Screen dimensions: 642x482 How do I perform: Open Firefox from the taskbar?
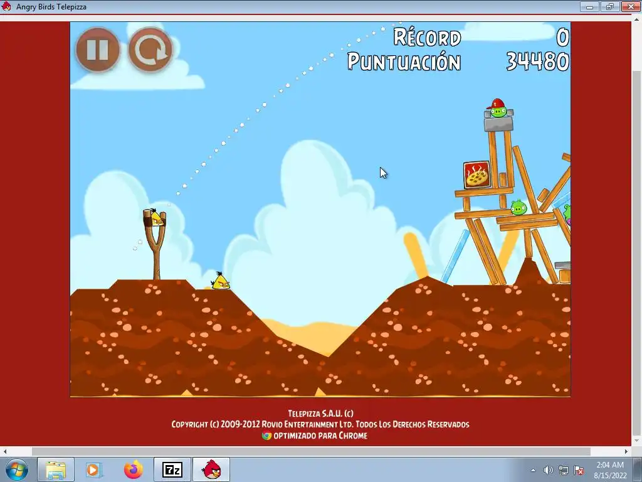133,469
